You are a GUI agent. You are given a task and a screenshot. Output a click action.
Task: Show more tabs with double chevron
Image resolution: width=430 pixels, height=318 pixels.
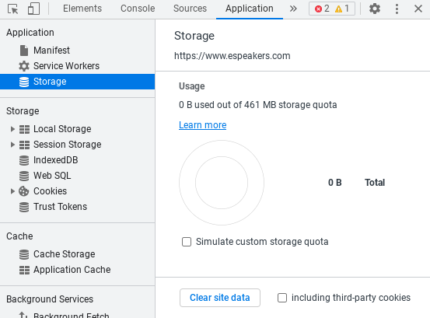[x=293, y=9]
